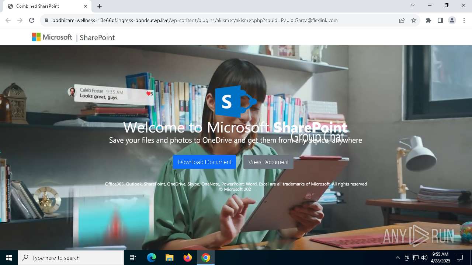Click the Download Document button
This screenshot has width=472, height=265.
[204, 162]
